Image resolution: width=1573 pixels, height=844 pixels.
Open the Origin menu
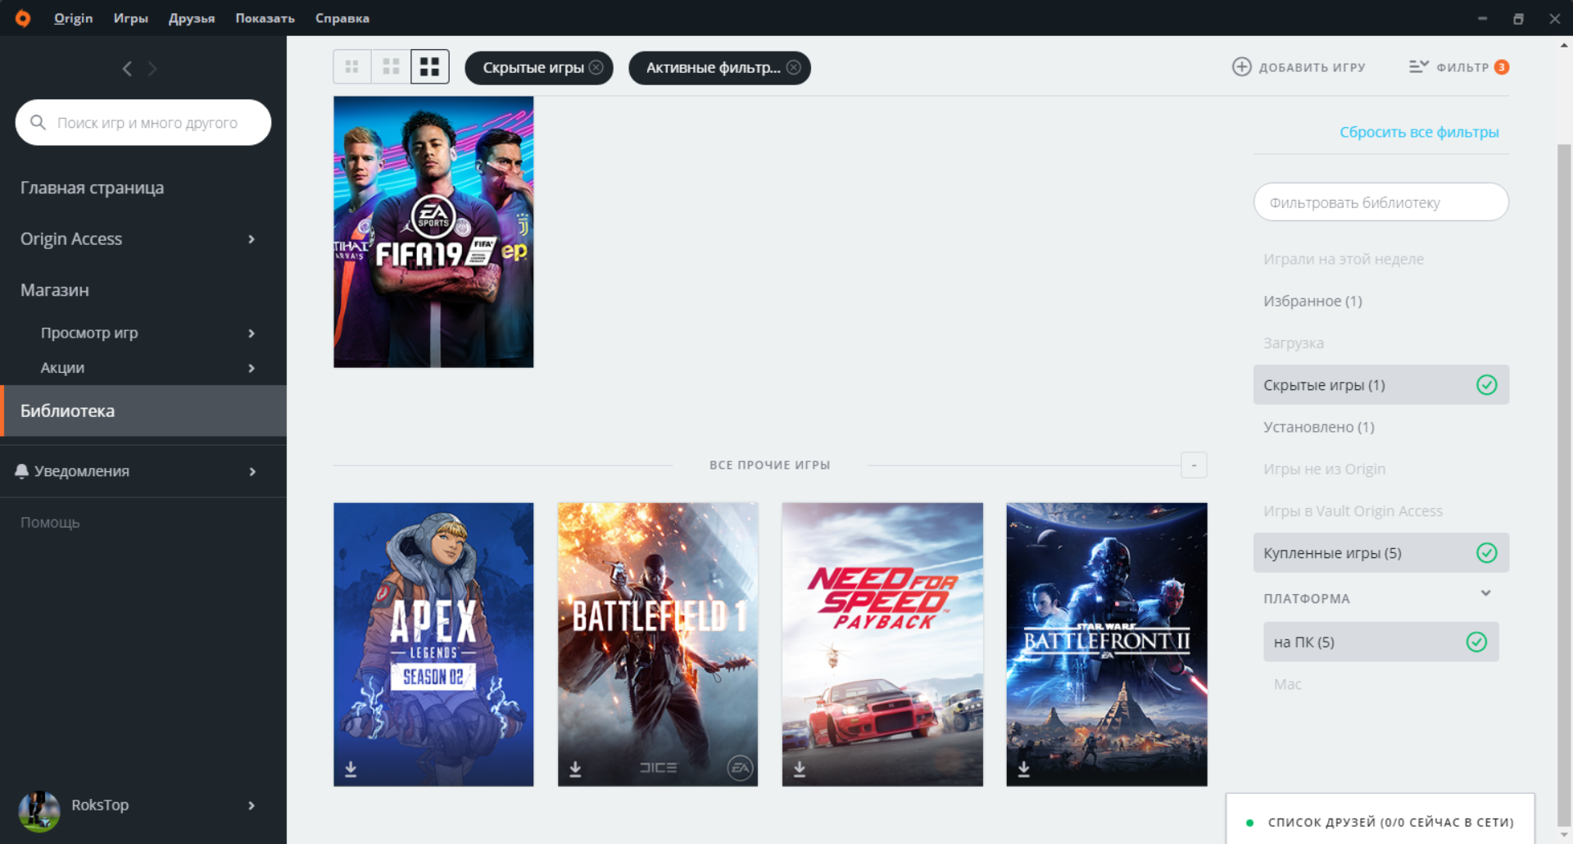pos(73,18)
